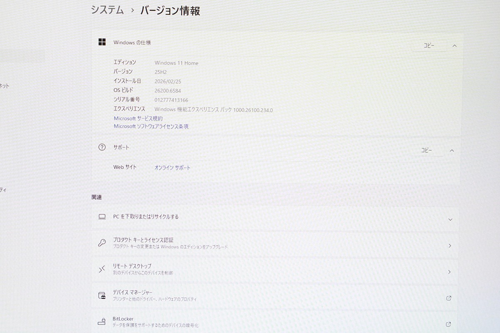
Task: Collapse the サポート section chevron
Action: [452, 150]
